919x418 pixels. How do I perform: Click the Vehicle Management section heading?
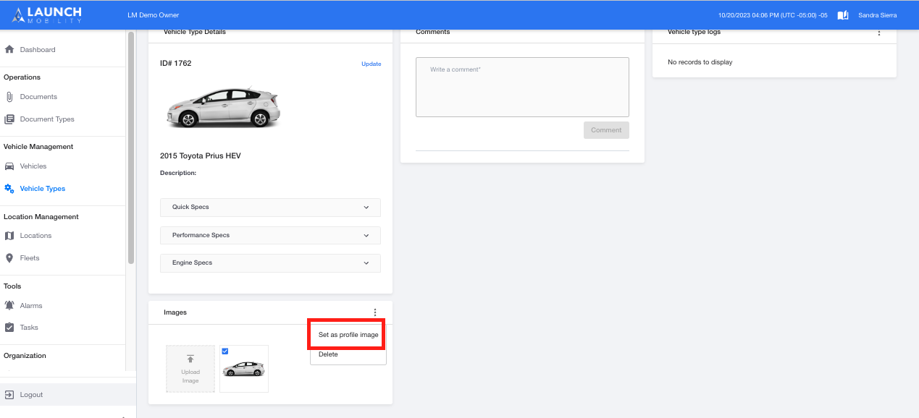[x=38, y=147]
